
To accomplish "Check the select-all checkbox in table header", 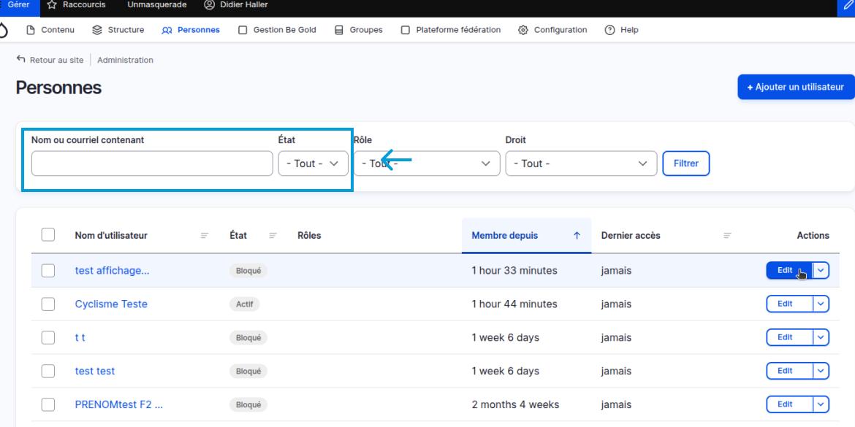I will click(48, 235).
